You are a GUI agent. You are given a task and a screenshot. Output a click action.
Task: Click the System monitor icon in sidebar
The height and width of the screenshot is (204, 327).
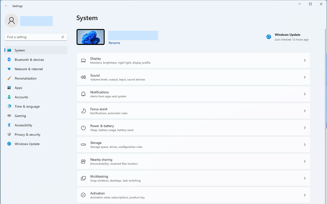(9, 50)
